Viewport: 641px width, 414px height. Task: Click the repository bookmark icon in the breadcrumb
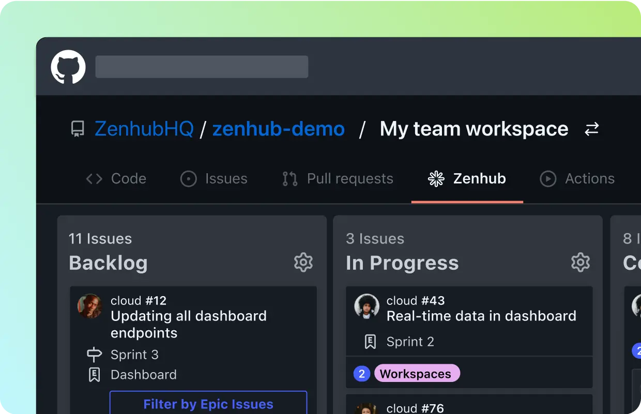[77, 129]
